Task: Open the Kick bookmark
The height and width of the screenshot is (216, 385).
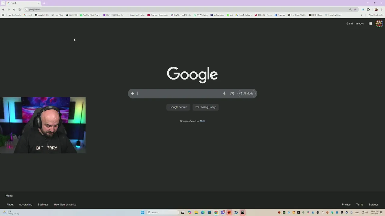Action: pos(230,15)
